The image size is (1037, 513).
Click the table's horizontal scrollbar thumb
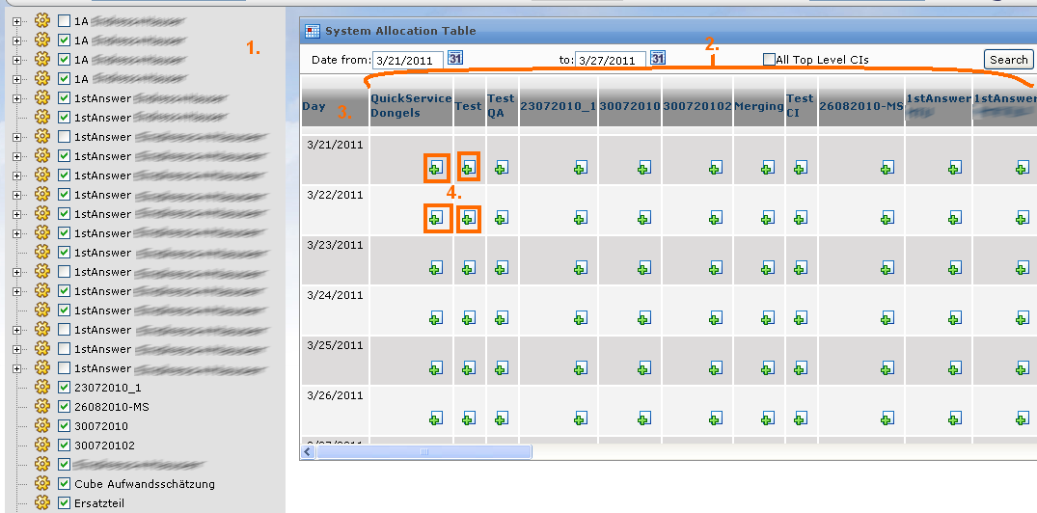423,451
